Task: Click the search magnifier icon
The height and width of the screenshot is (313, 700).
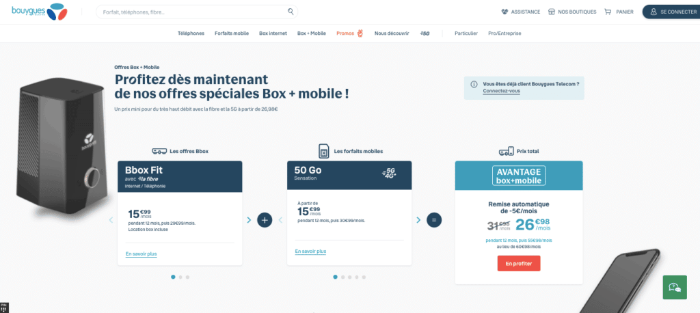Action: pos(291,12)
